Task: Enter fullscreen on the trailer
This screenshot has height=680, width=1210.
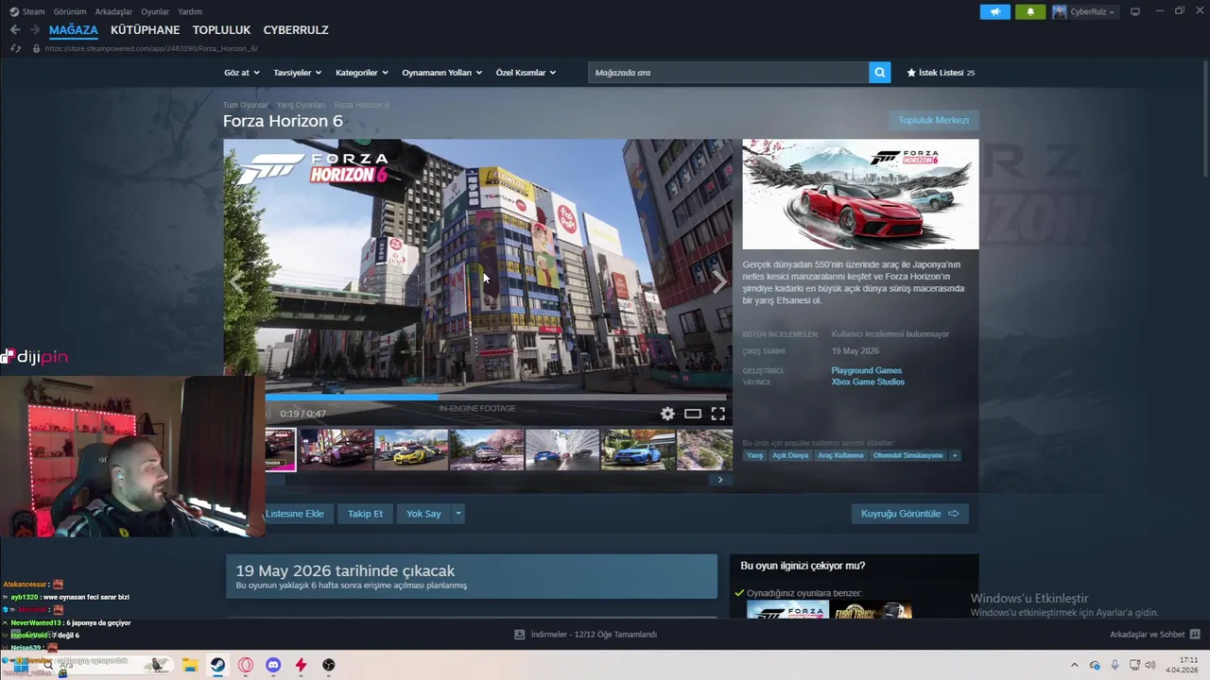Action: (718, 414)
